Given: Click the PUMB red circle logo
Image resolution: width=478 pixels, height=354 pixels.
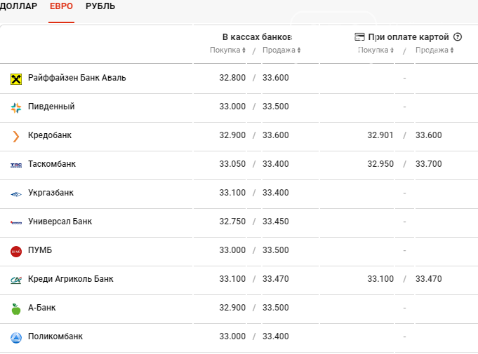Looking at the screenshot, I should coord(16,251).
